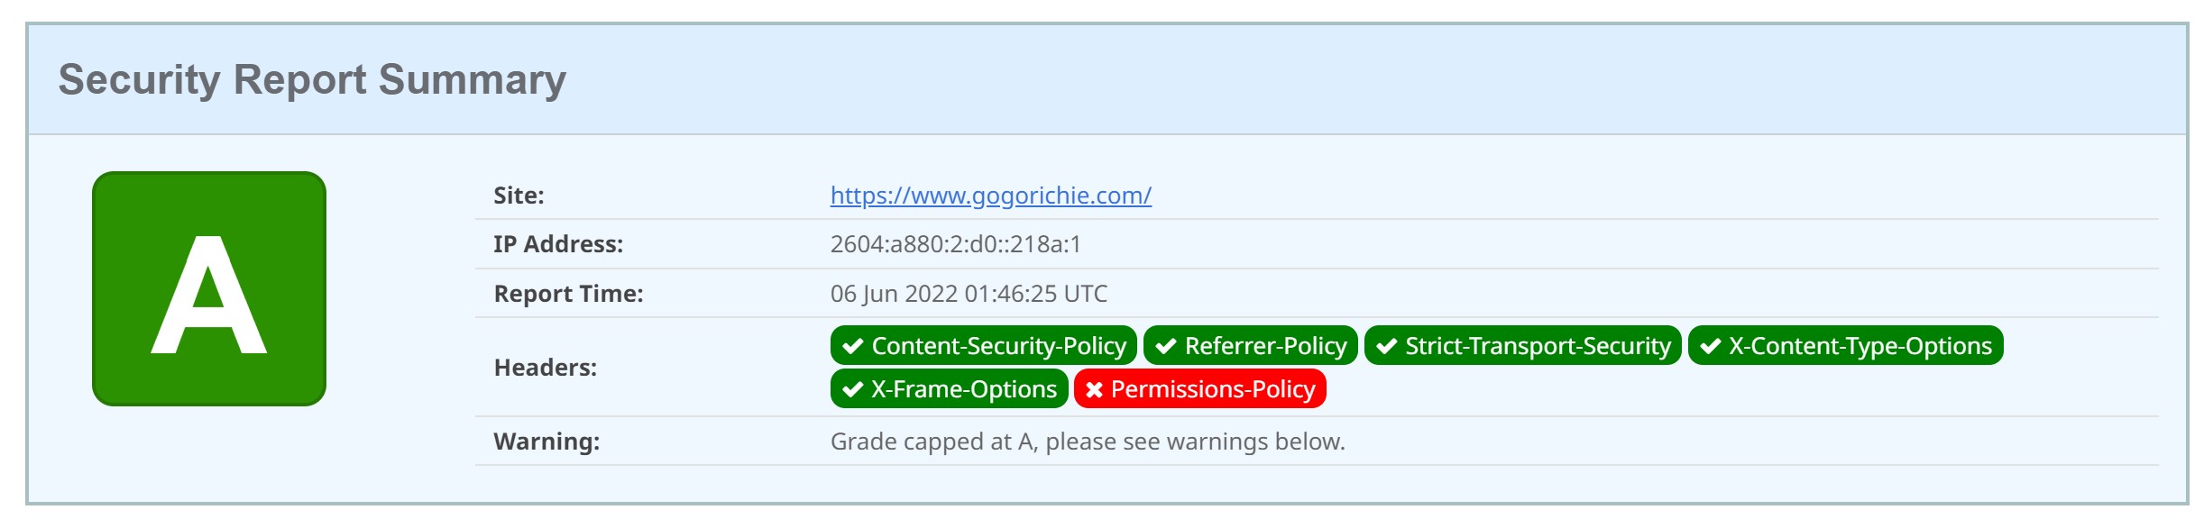Click the X-Content-Type-Options checkmark icon

click(1710, 346)
